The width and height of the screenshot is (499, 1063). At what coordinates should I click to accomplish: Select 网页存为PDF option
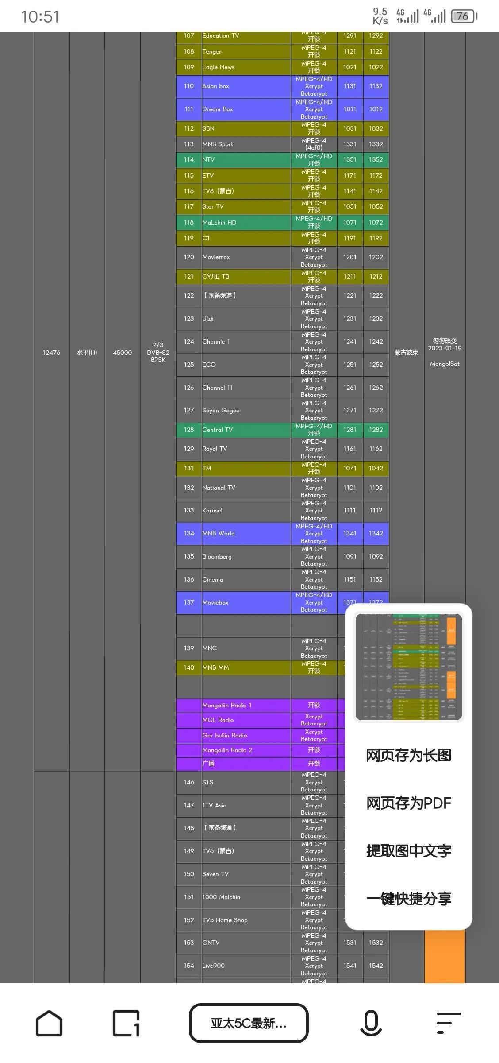pyautogui.click(x=408, y=803)
